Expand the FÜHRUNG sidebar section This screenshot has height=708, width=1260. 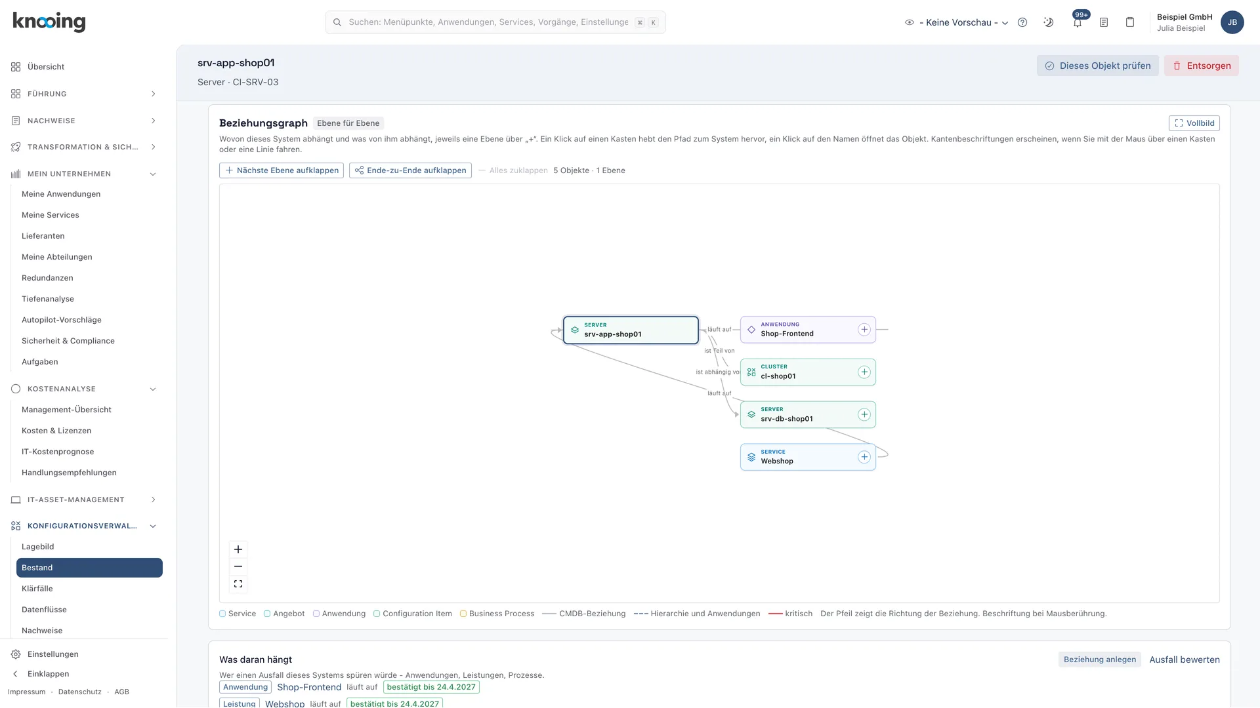[x=84, y=94]
